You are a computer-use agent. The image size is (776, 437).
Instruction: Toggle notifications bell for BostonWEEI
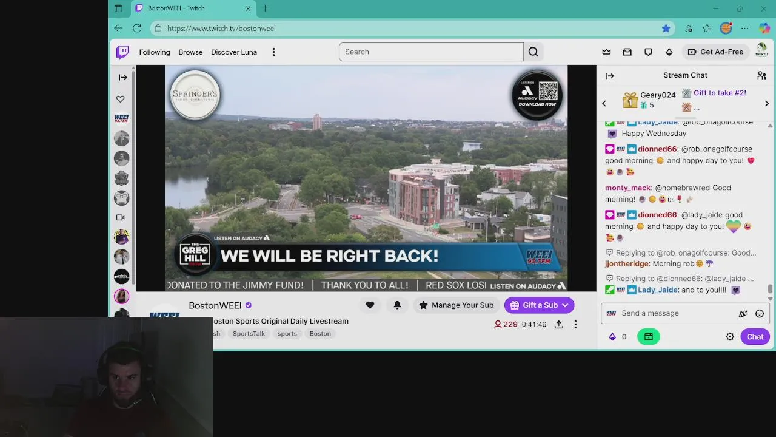point(397,305)
